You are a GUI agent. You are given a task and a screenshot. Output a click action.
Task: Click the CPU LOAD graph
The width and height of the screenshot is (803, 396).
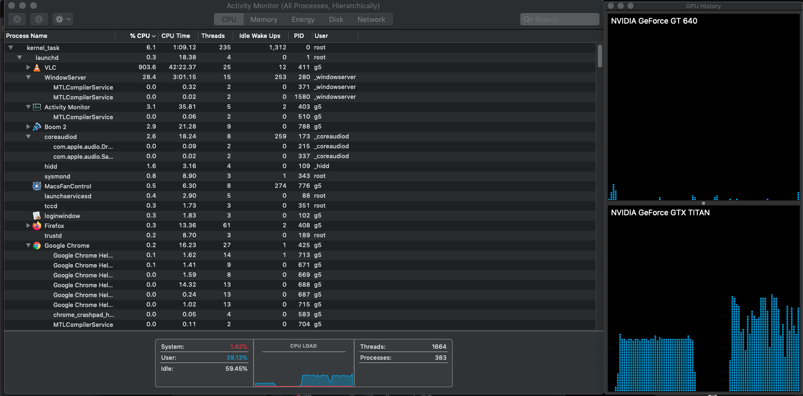point(304,369)
